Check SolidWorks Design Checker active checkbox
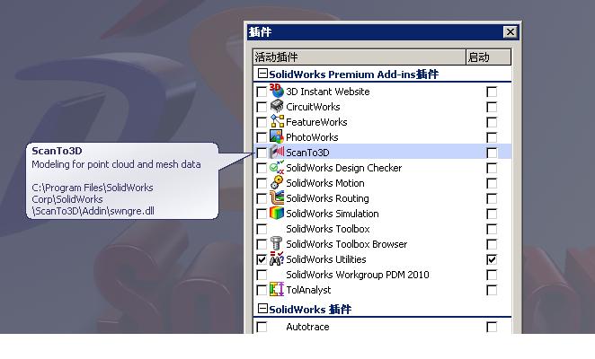Viewport: 595px width, 359px height. 262,168
